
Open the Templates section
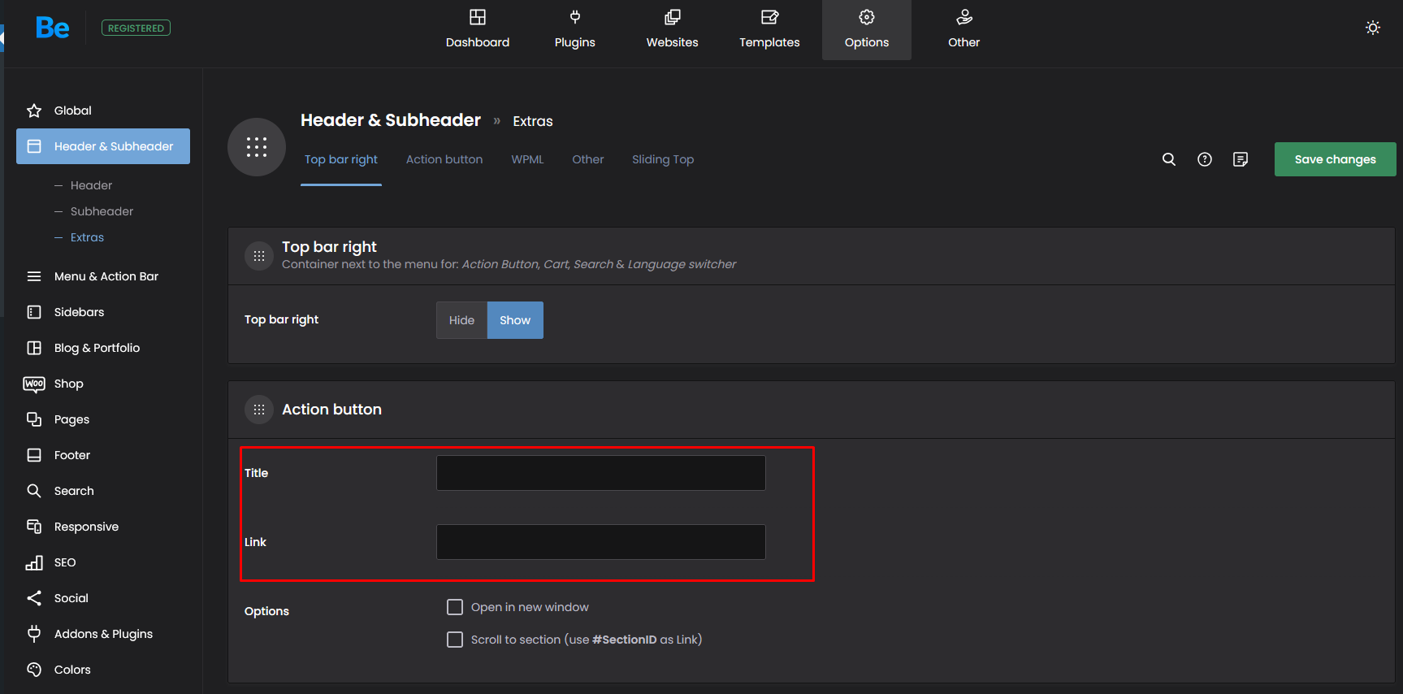(769, 29)
